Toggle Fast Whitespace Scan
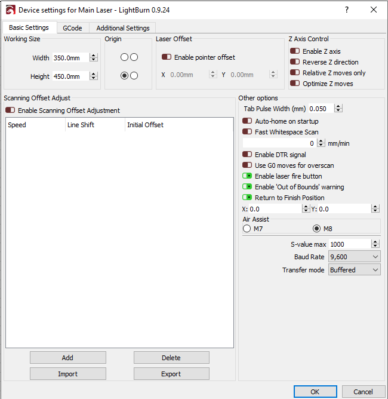This screenshot has width=388, height=399. [247, 132]
